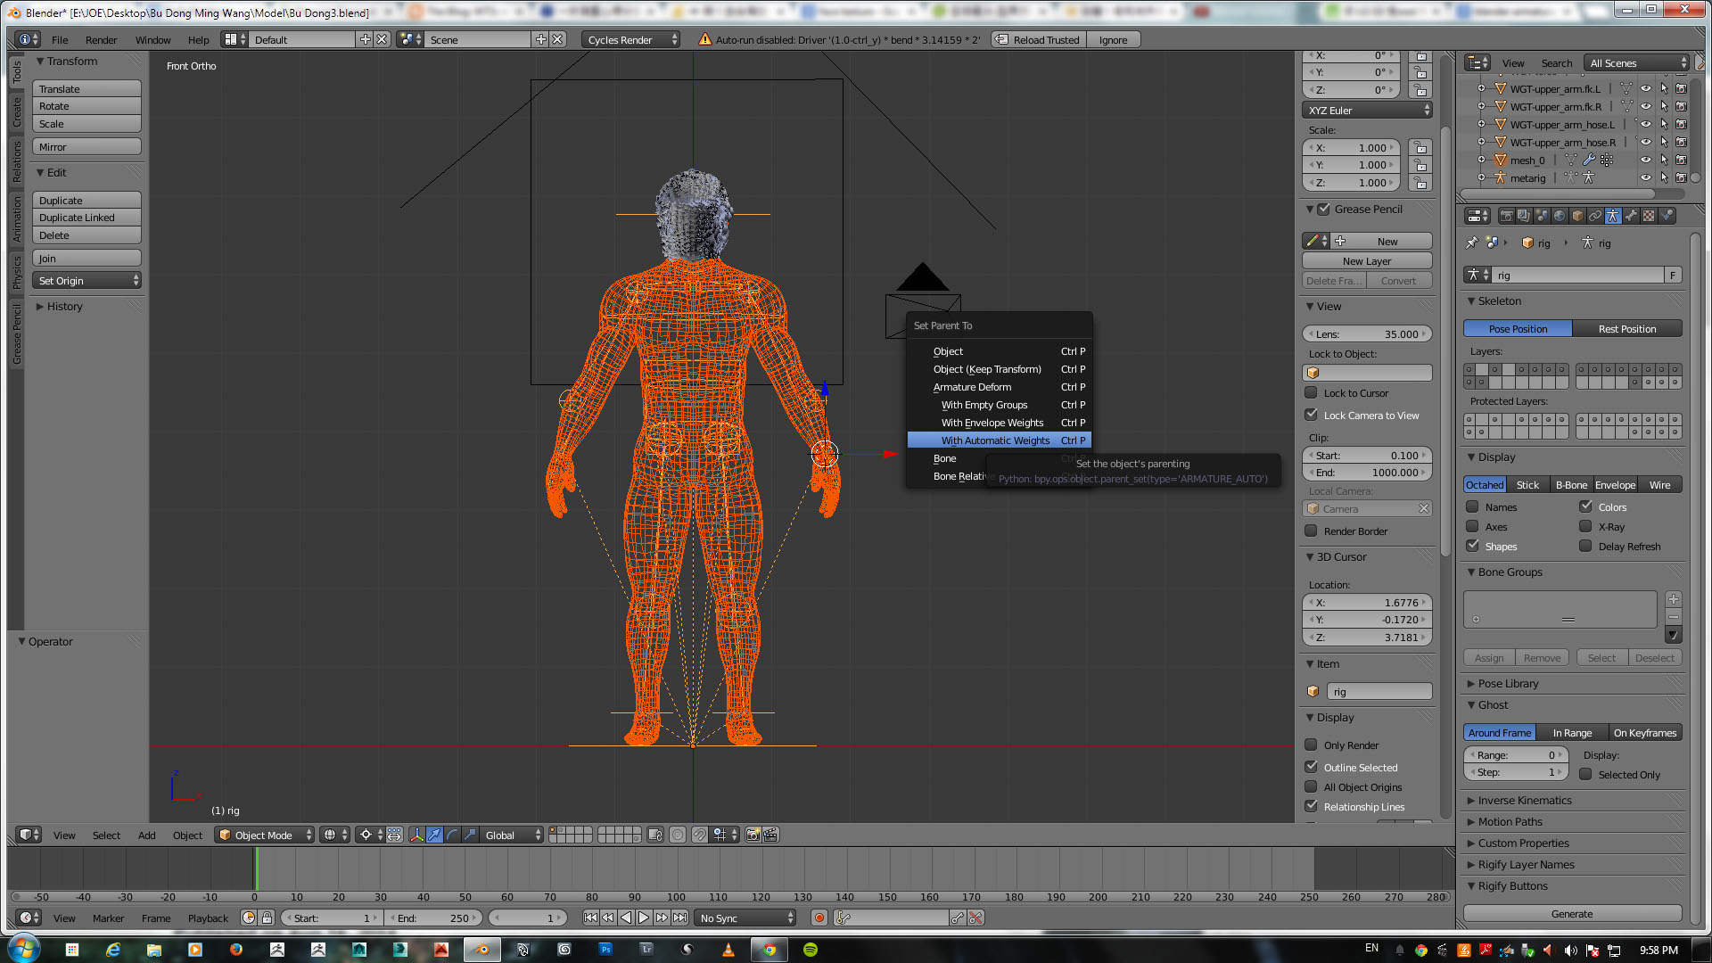Viewport: 1712px width, 963px height.
Task: Switch bone display to Stick
Action: 1527,485
